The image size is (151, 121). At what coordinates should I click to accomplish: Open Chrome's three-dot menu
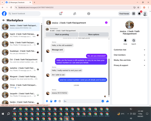pos(148,8)
